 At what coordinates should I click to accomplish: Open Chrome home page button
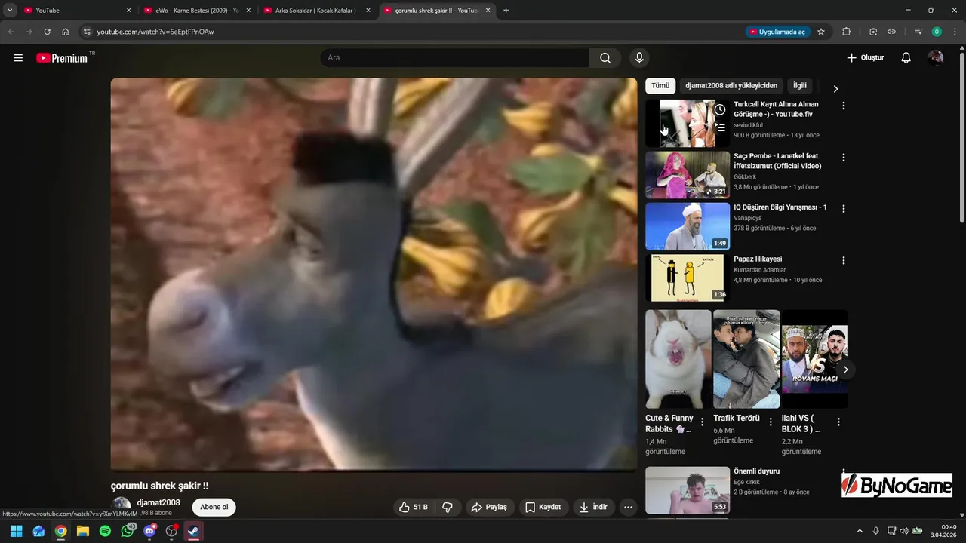click(x=66, y=32)
